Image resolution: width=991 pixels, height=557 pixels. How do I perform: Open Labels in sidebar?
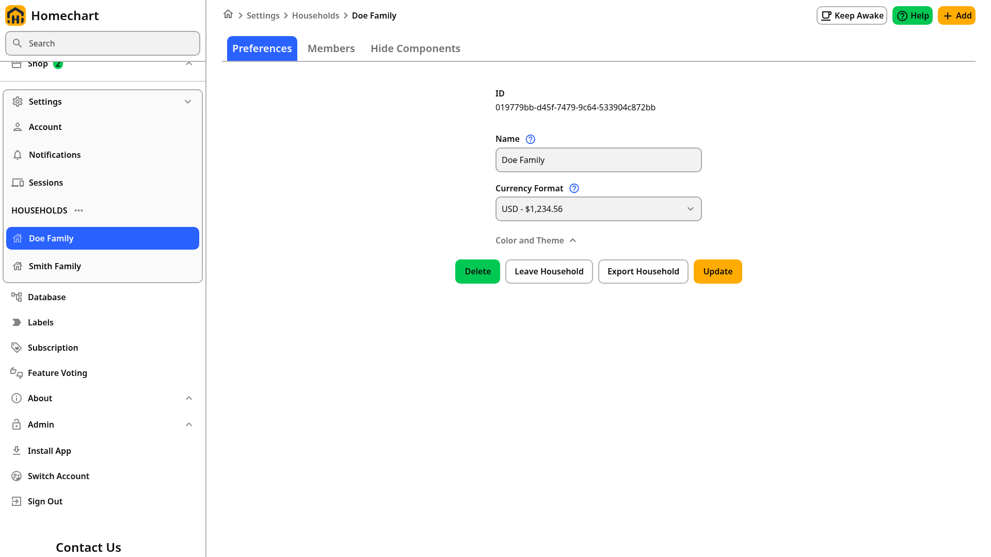tap(103, 322)
